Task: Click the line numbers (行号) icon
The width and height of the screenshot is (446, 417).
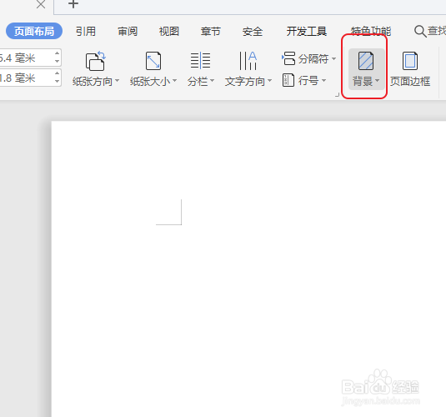Action: pos(288,80)
